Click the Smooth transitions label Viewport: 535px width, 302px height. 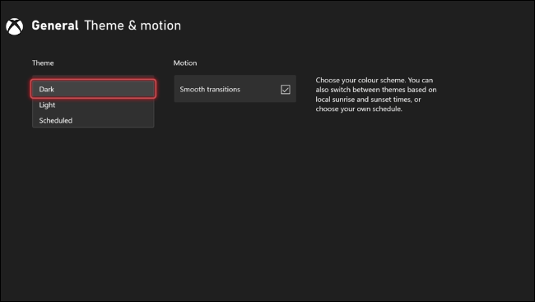coord(210,90)
